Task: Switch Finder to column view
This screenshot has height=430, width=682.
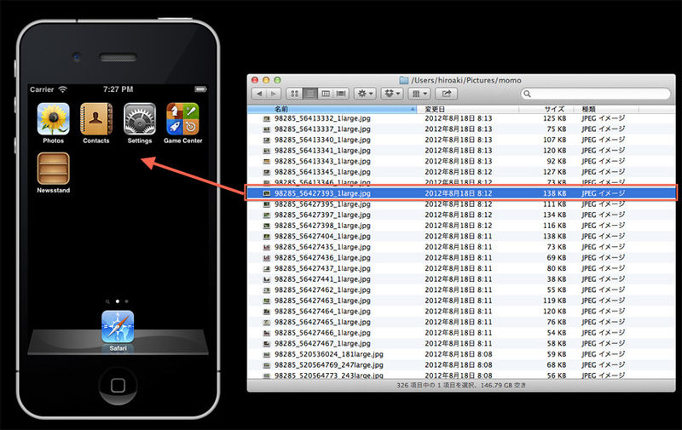Action: coord(326,94)
